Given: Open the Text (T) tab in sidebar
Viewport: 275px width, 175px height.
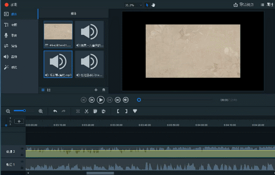Looking at the screenshot, I should 19,25.
